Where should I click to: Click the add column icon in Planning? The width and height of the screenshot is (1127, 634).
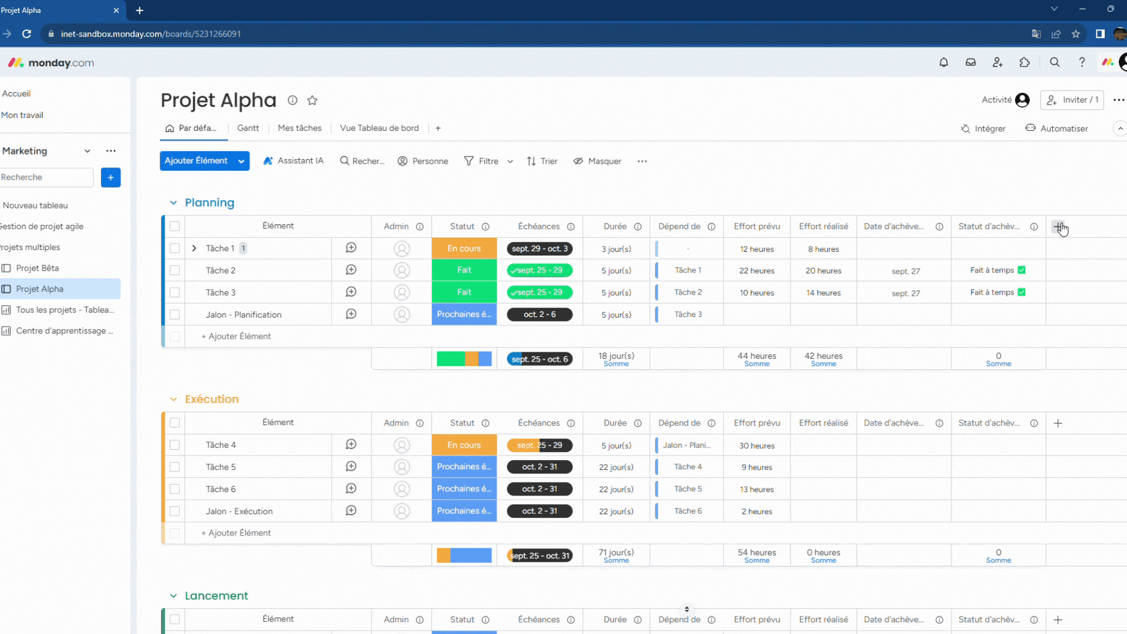coord(1058,226)
